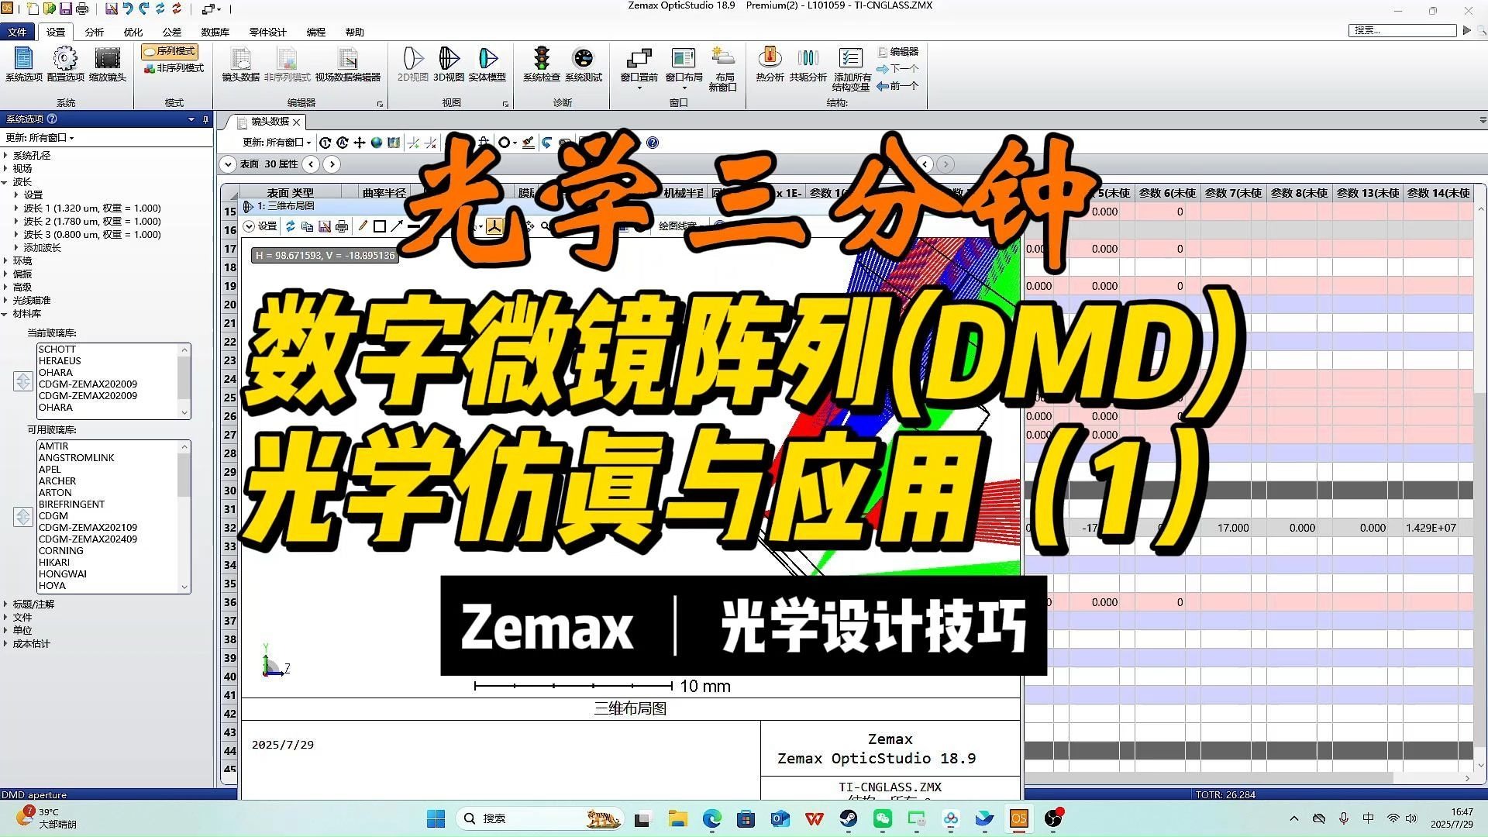Open the 分析 ribbon tab
This screenshot has width=1488, height=837.
coord(94,32)
